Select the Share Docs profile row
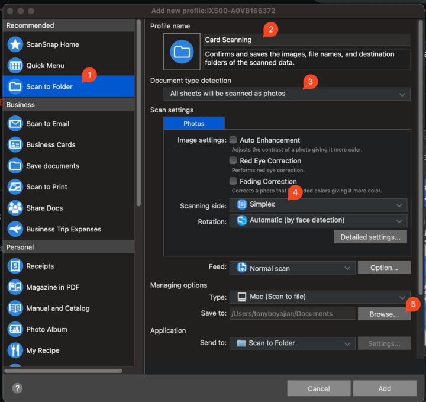Screen dimensions: 426x402 (69, 208)
